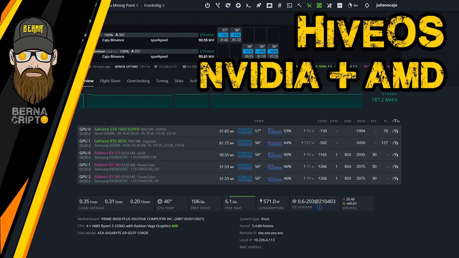Open overclock gauge for RX 580 GPU 1 row
The image size is (459, 258).
(x=396, y=167)
